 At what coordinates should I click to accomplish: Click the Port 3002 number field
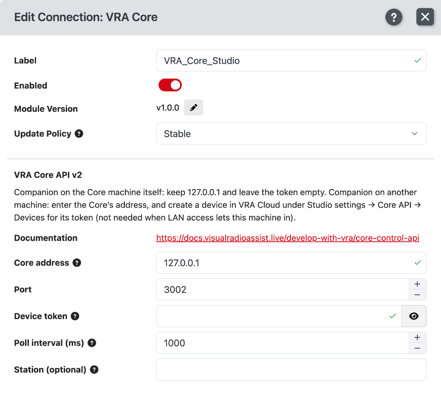[x=283, y=289]
